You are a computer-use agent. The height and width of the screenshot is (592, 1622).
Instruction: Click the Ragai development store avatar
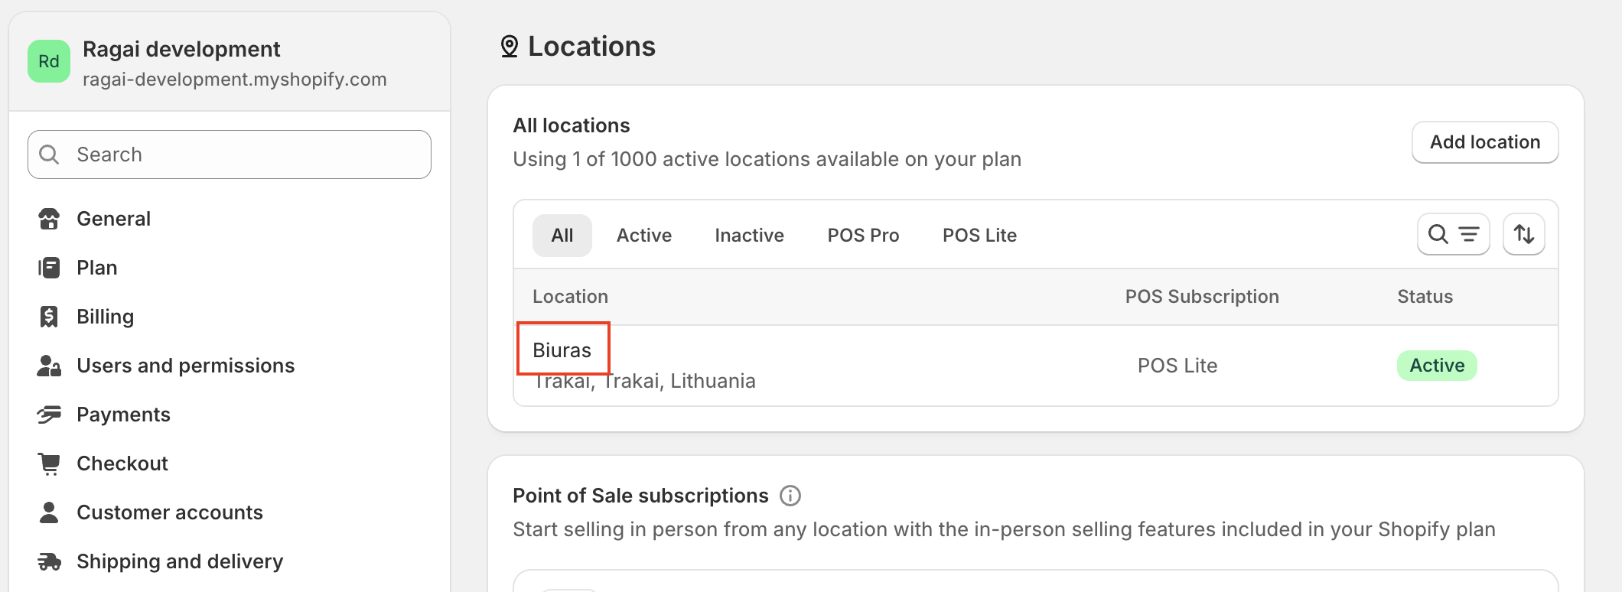tap(49, 61)
